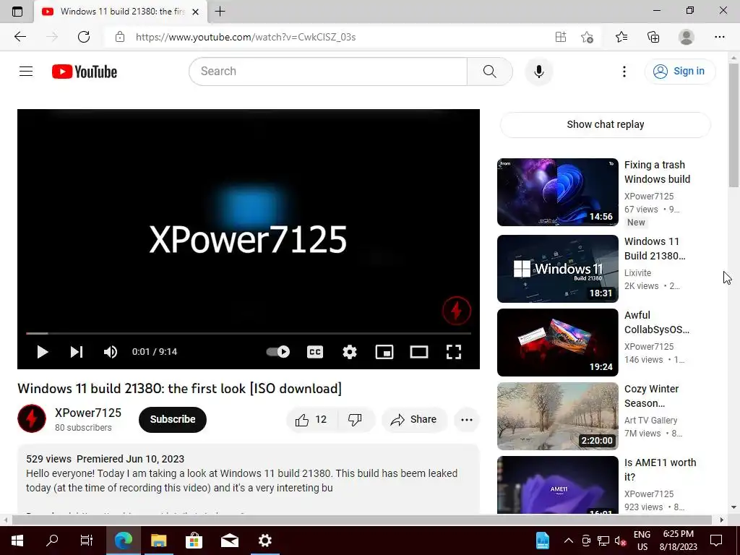Open Microsoft Store from taskbar
This screenshot has width=740, height=555.
[x=194, y=541]
